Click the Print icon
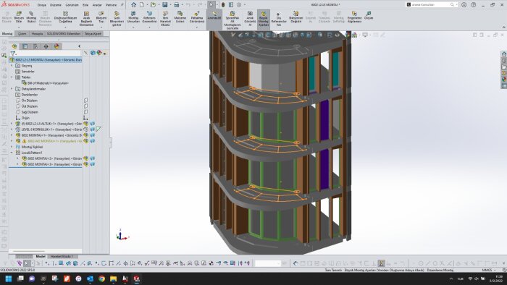 click(176, 4)
